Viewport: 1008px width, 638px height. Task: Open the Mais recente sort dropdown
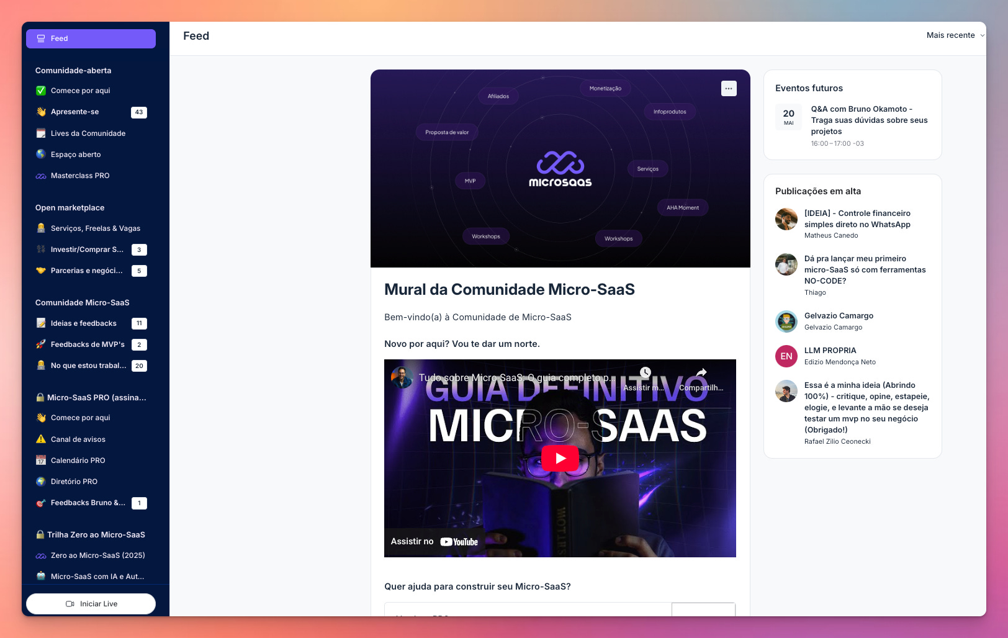point(955,35)
